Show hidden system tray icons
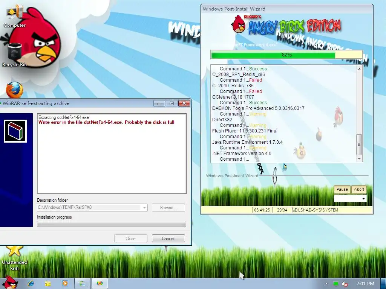 coord(326,284)
